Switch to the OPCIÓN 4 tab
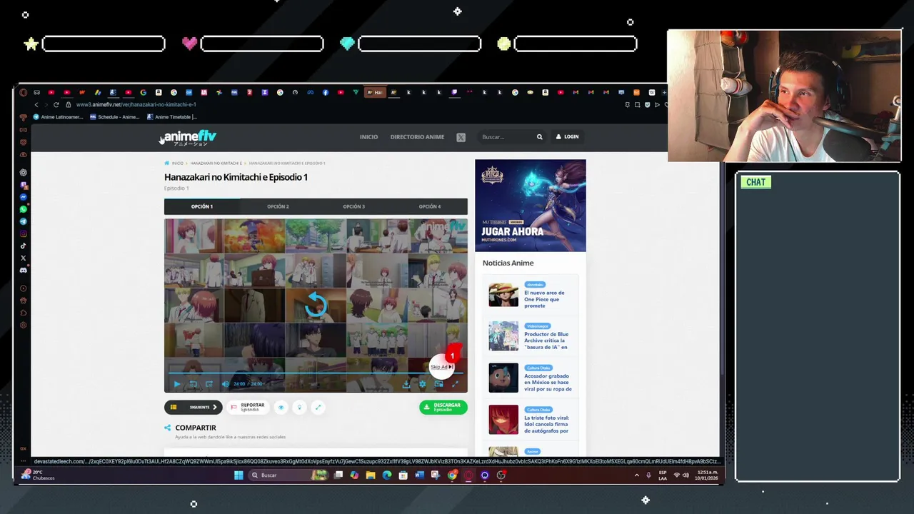This screenshot has width=914, height=514. [429, 206]
